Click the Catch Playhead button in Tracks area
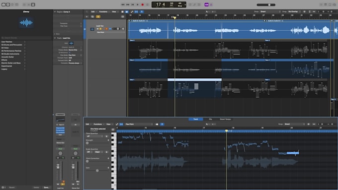 coord(142,11)
